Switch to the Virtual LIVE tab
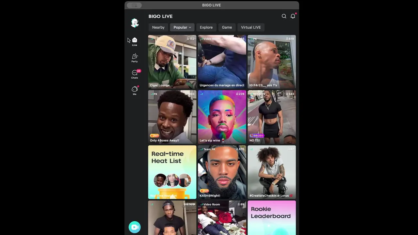The image size is (418, 235). [x=251, y=27]
